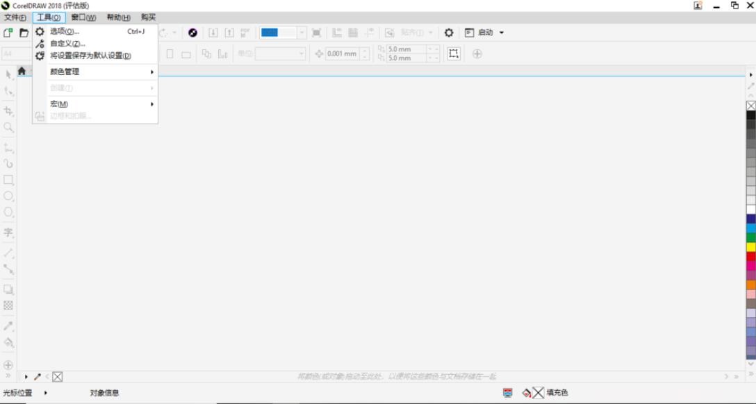756x404 pixels.
Task: Select the black swatch in palette
Action: 751,115
